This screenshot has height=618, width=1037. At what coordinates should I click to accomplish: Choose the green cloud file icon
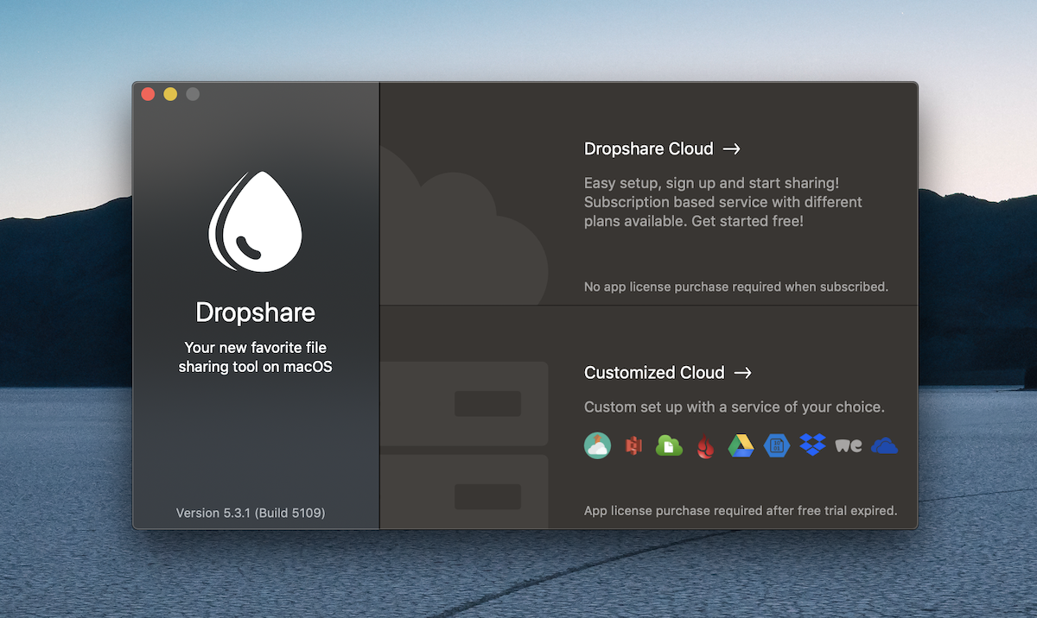click(669, 445)
